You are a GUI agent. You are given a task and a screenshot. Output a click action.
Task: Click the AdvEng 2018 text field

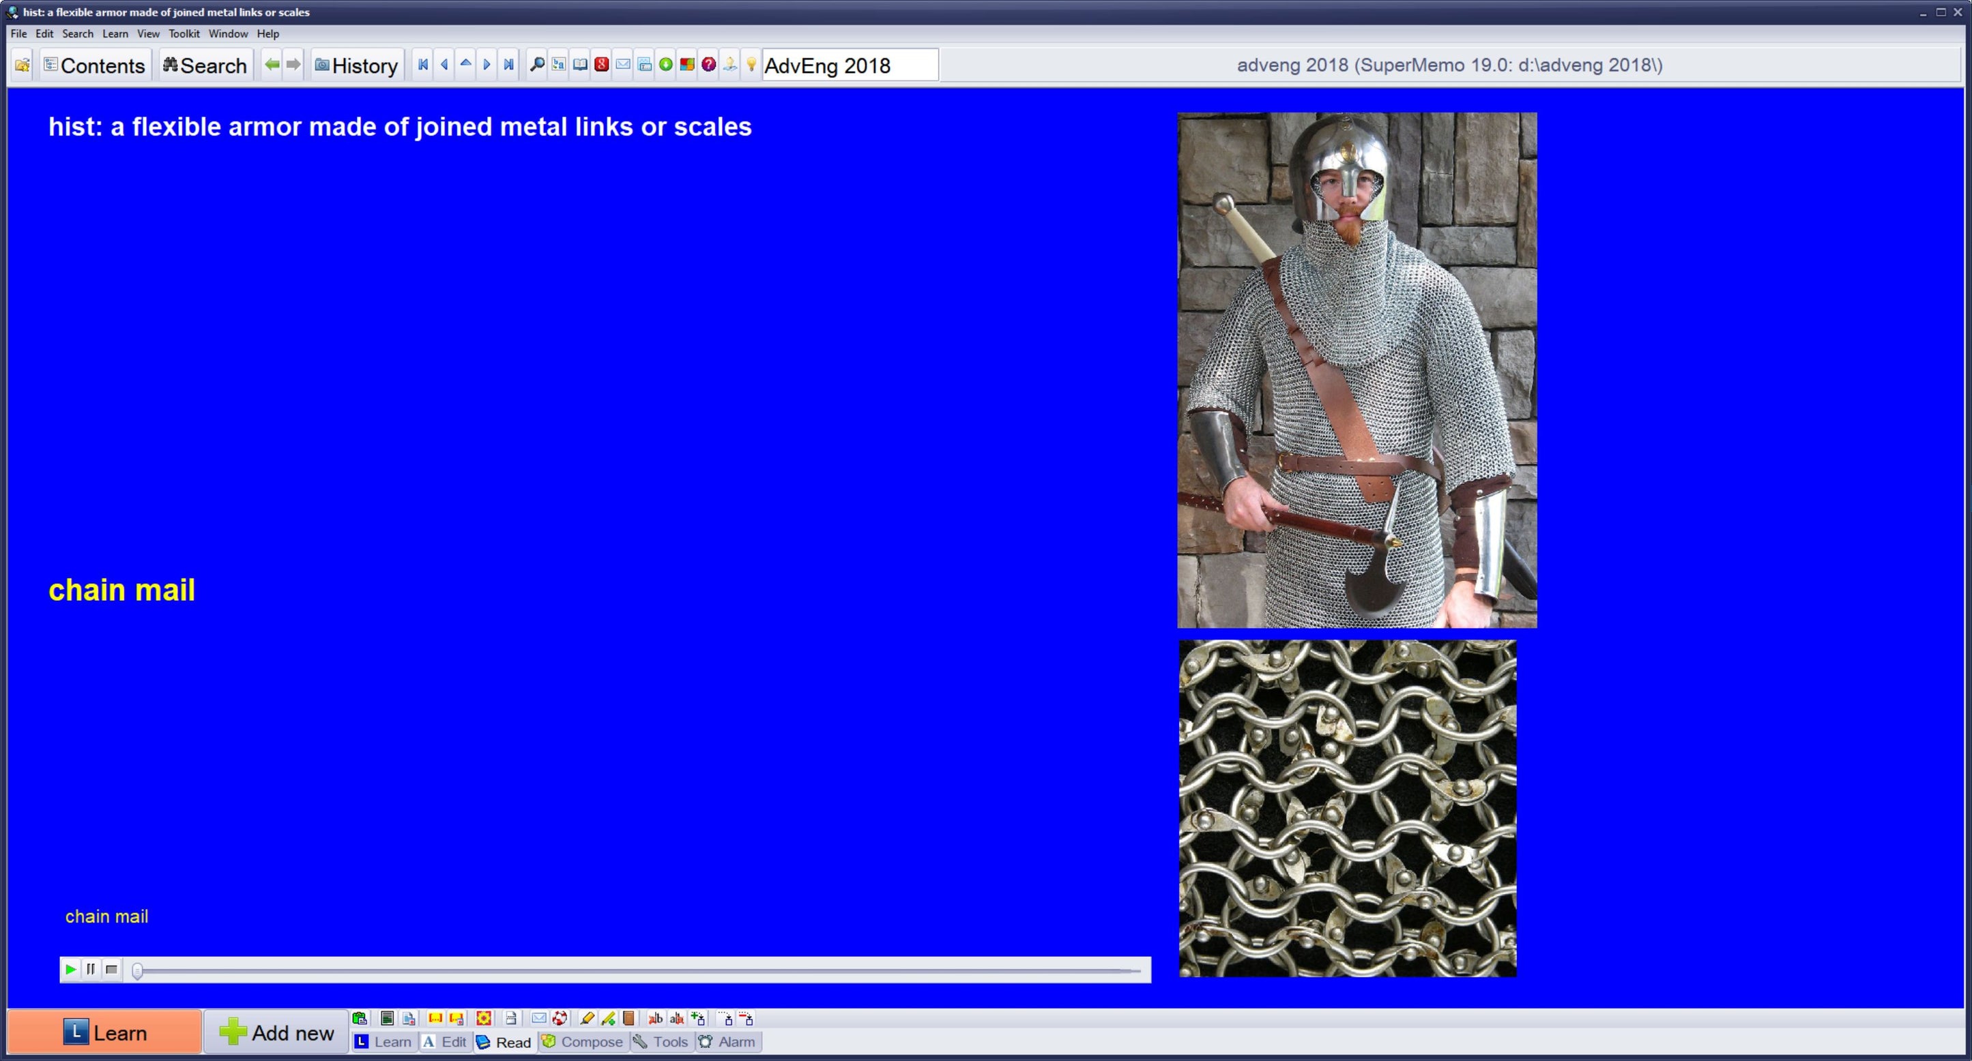point(849,65)
